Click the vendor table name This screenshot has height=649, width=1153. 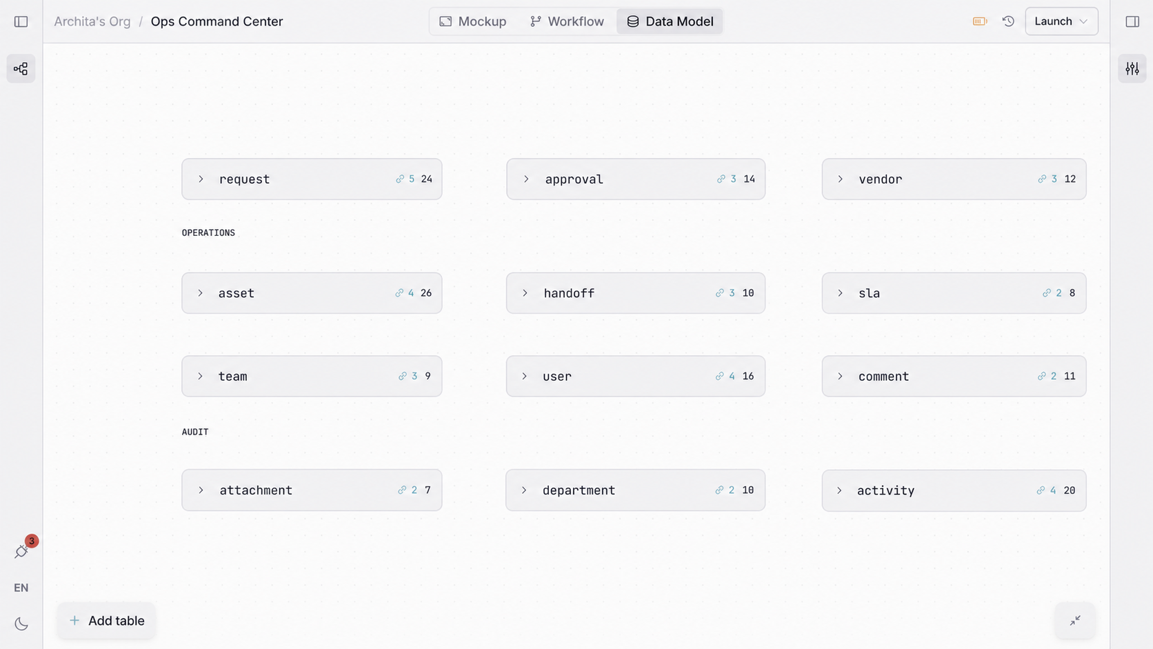pos(880,179)
